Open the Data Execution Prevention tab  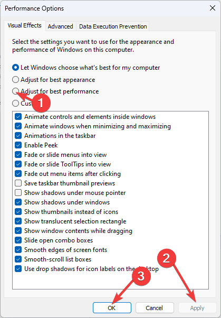click(x=113, y=26)
